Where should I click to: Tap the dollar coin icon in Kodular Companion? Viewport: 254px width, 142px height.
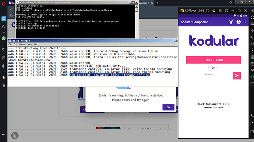pos(239,22)
